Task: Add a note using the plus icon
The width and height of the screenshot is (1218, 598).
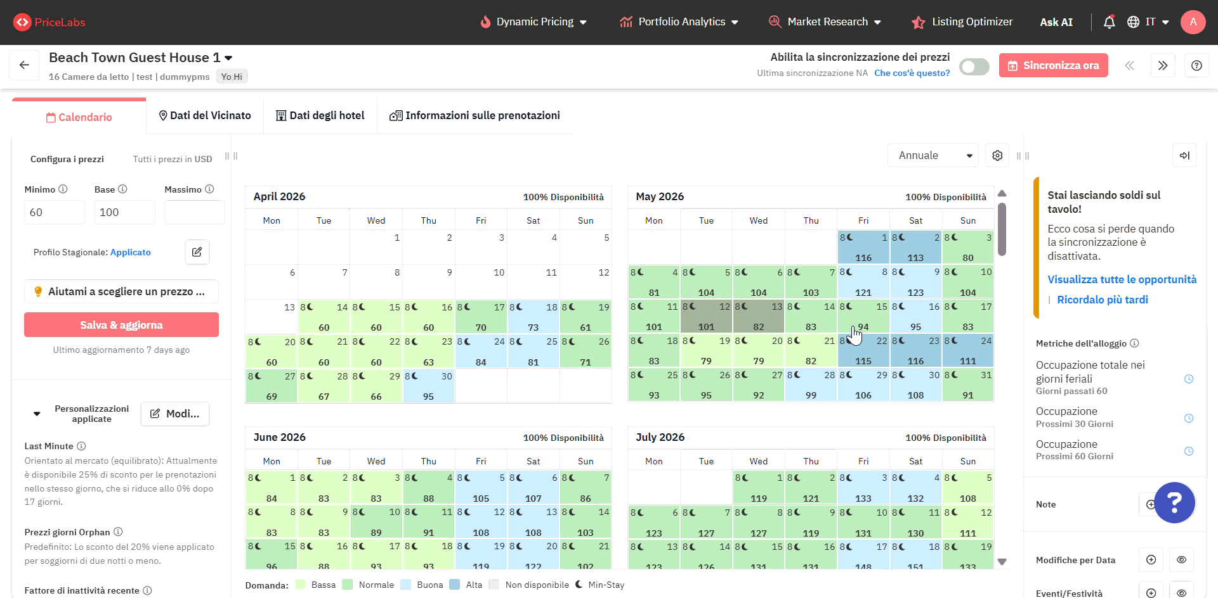Action: click(x=1151, y=504)
